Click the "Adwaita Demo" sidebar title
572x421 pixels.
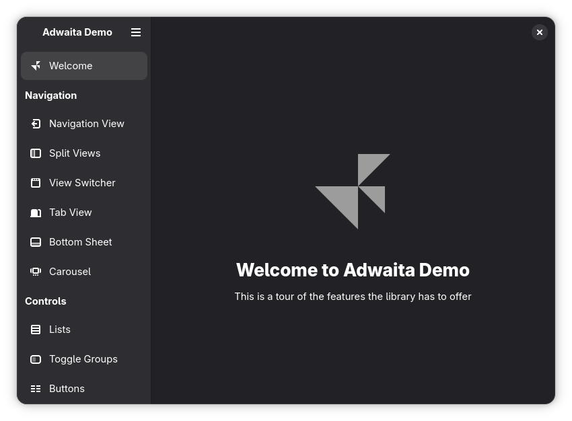[77, 32]
